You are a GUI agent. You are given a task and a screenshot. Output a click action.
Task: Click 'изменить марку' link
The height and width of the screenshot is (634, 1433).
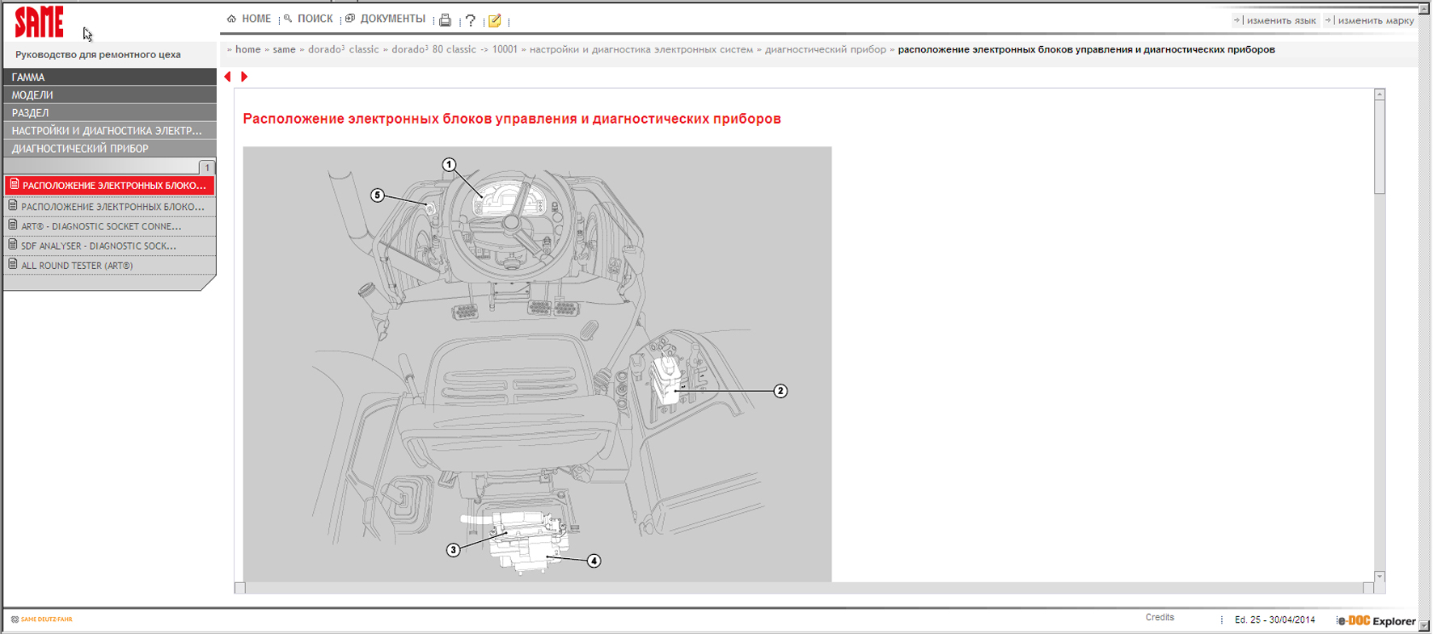1375,20
